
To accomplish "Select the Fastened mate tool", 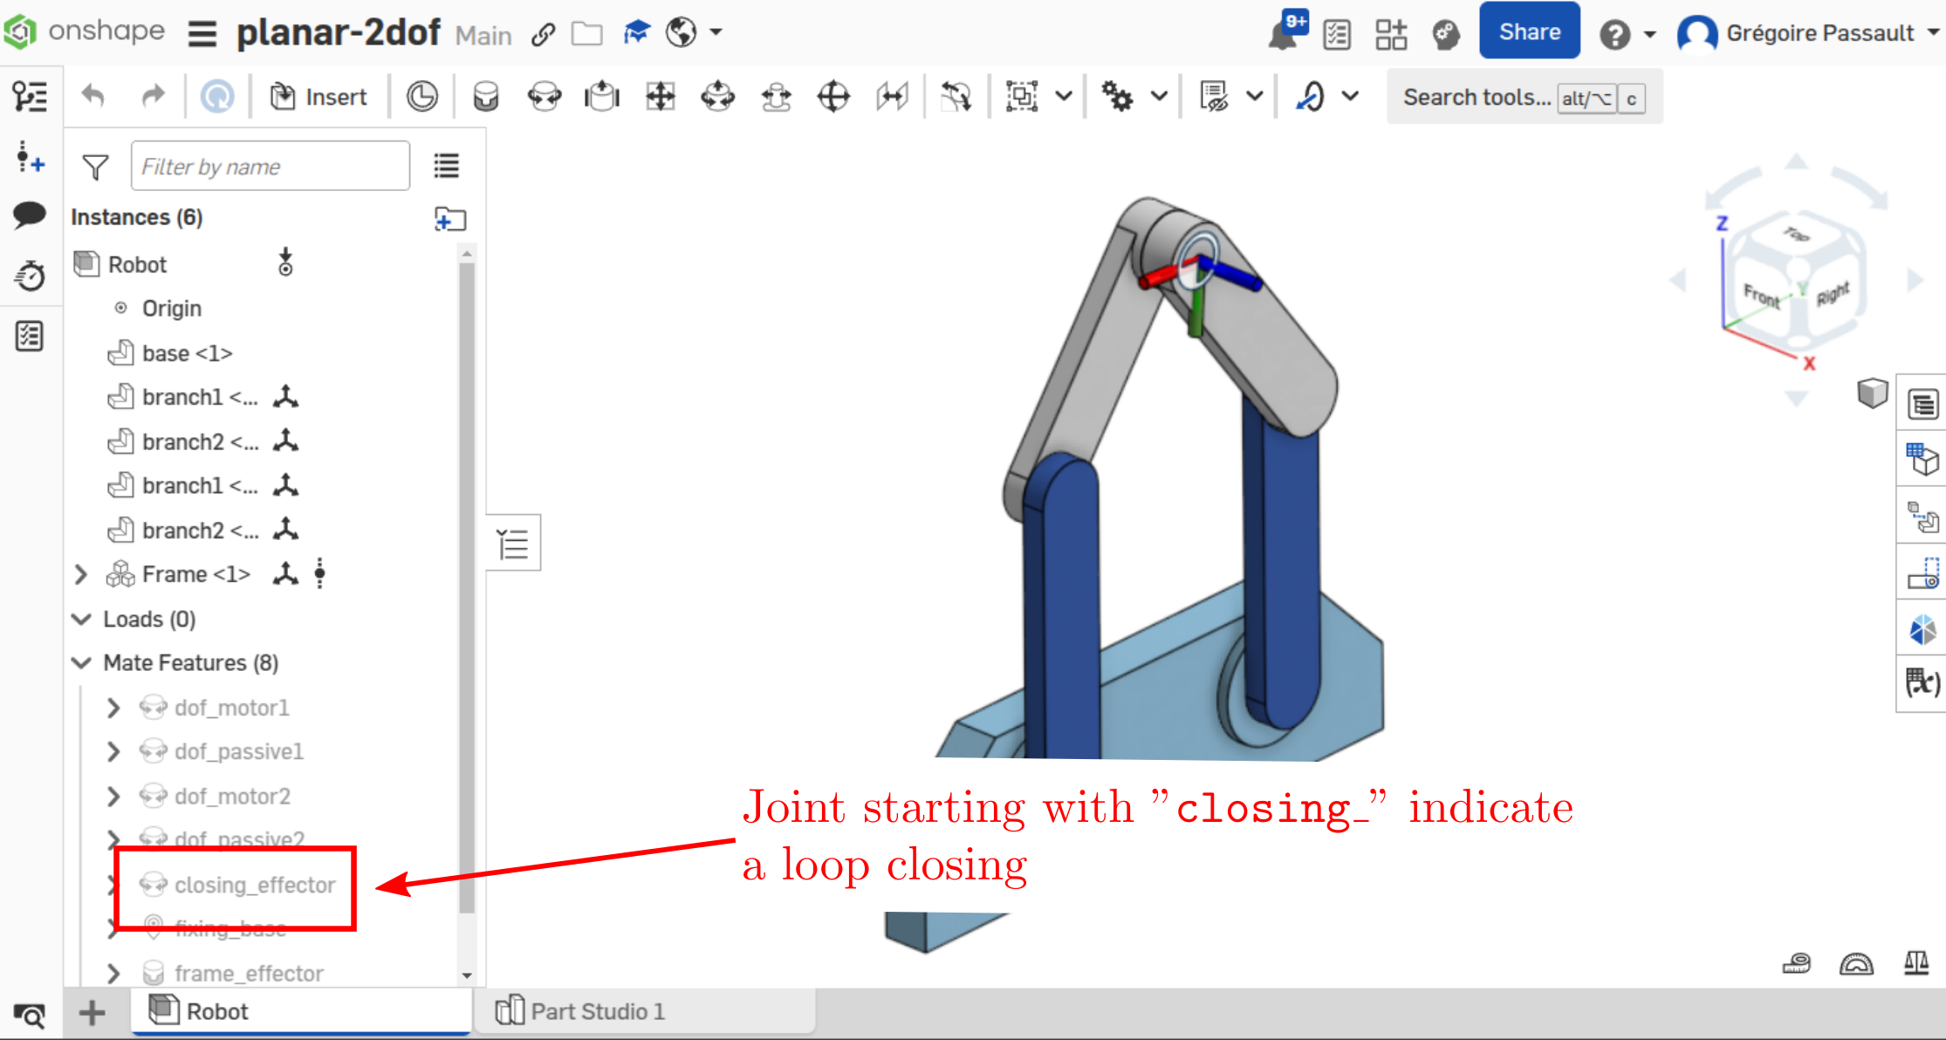I will [486, 97].
